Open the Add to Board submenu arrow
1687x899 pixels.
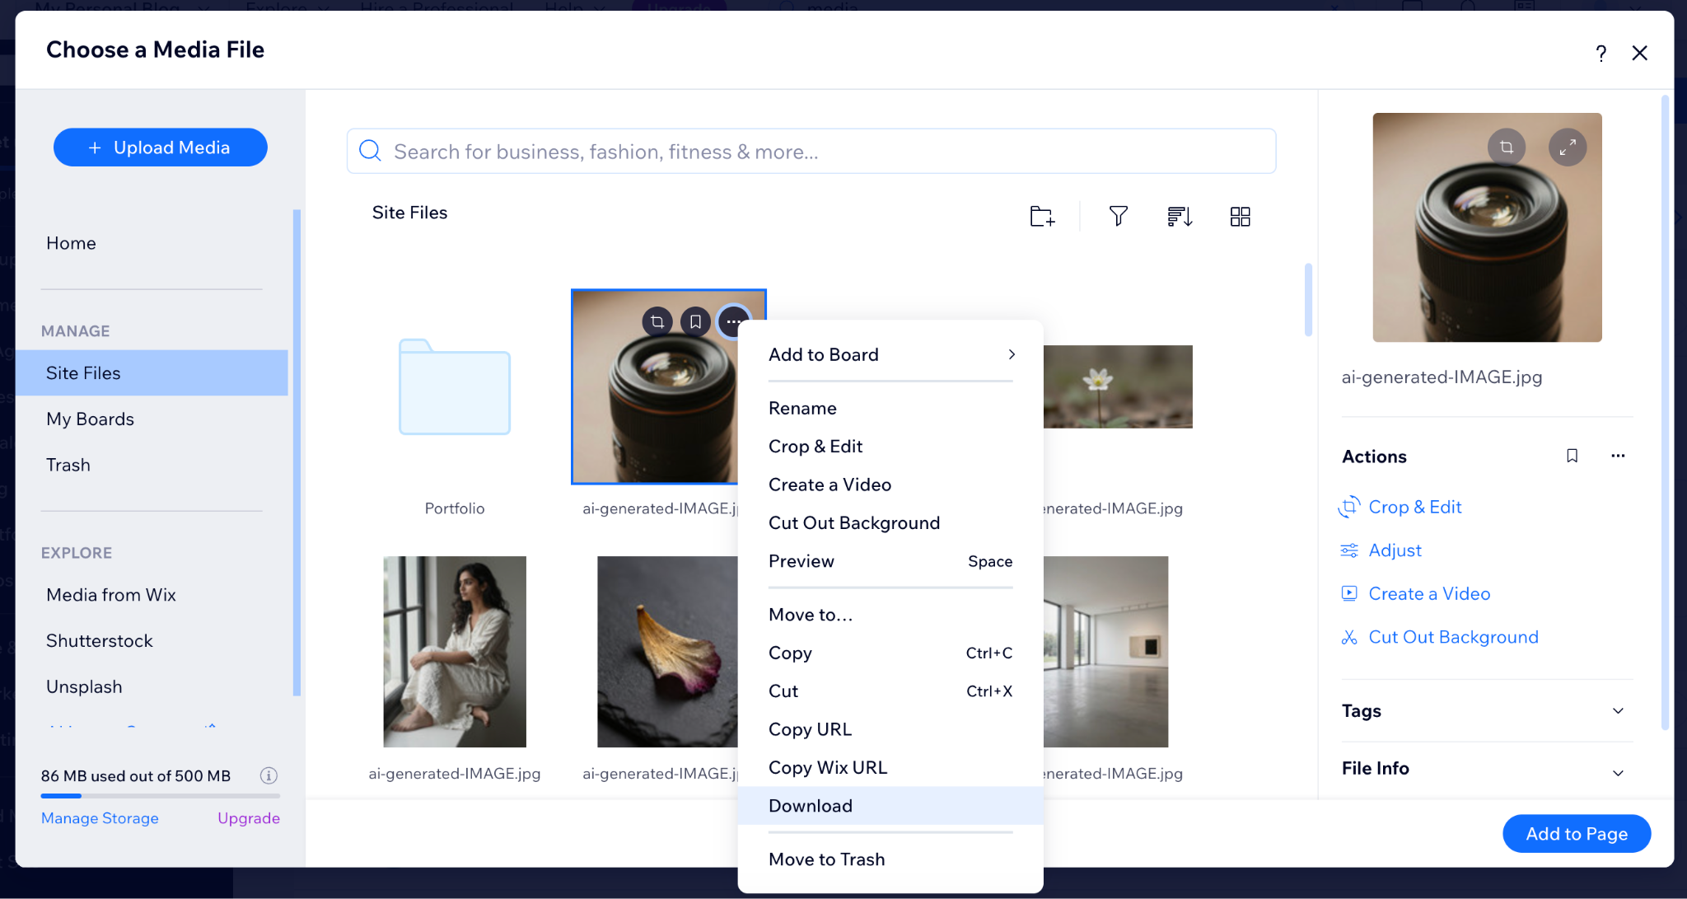point(1012,354)
